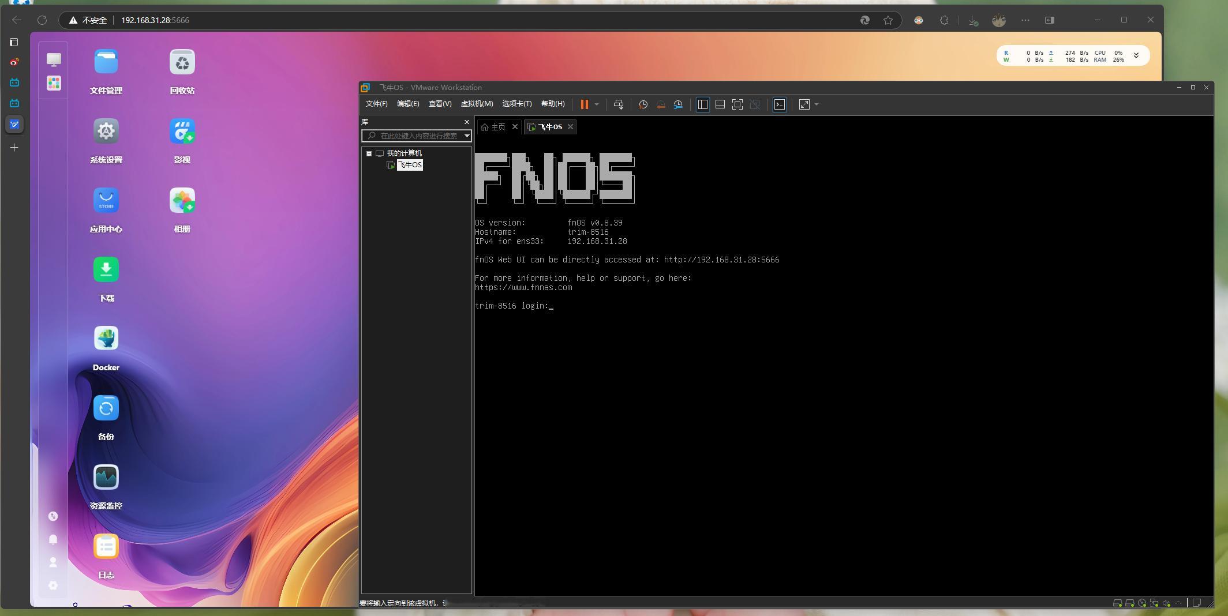Click the network adapter status icon
1228x616 pixels.
point(1154,603)
